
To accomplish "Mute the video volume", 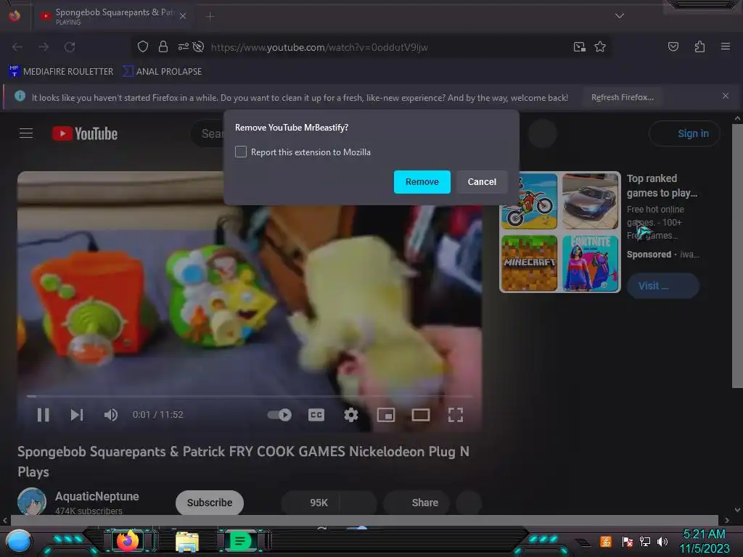I will [x=111, y=415].
